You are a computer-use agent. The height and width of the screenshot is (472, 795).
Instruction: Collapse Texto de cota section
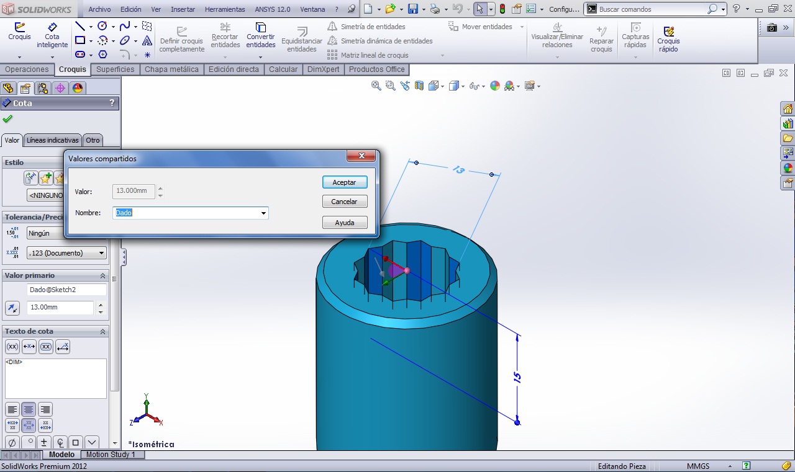coord(103,331)
